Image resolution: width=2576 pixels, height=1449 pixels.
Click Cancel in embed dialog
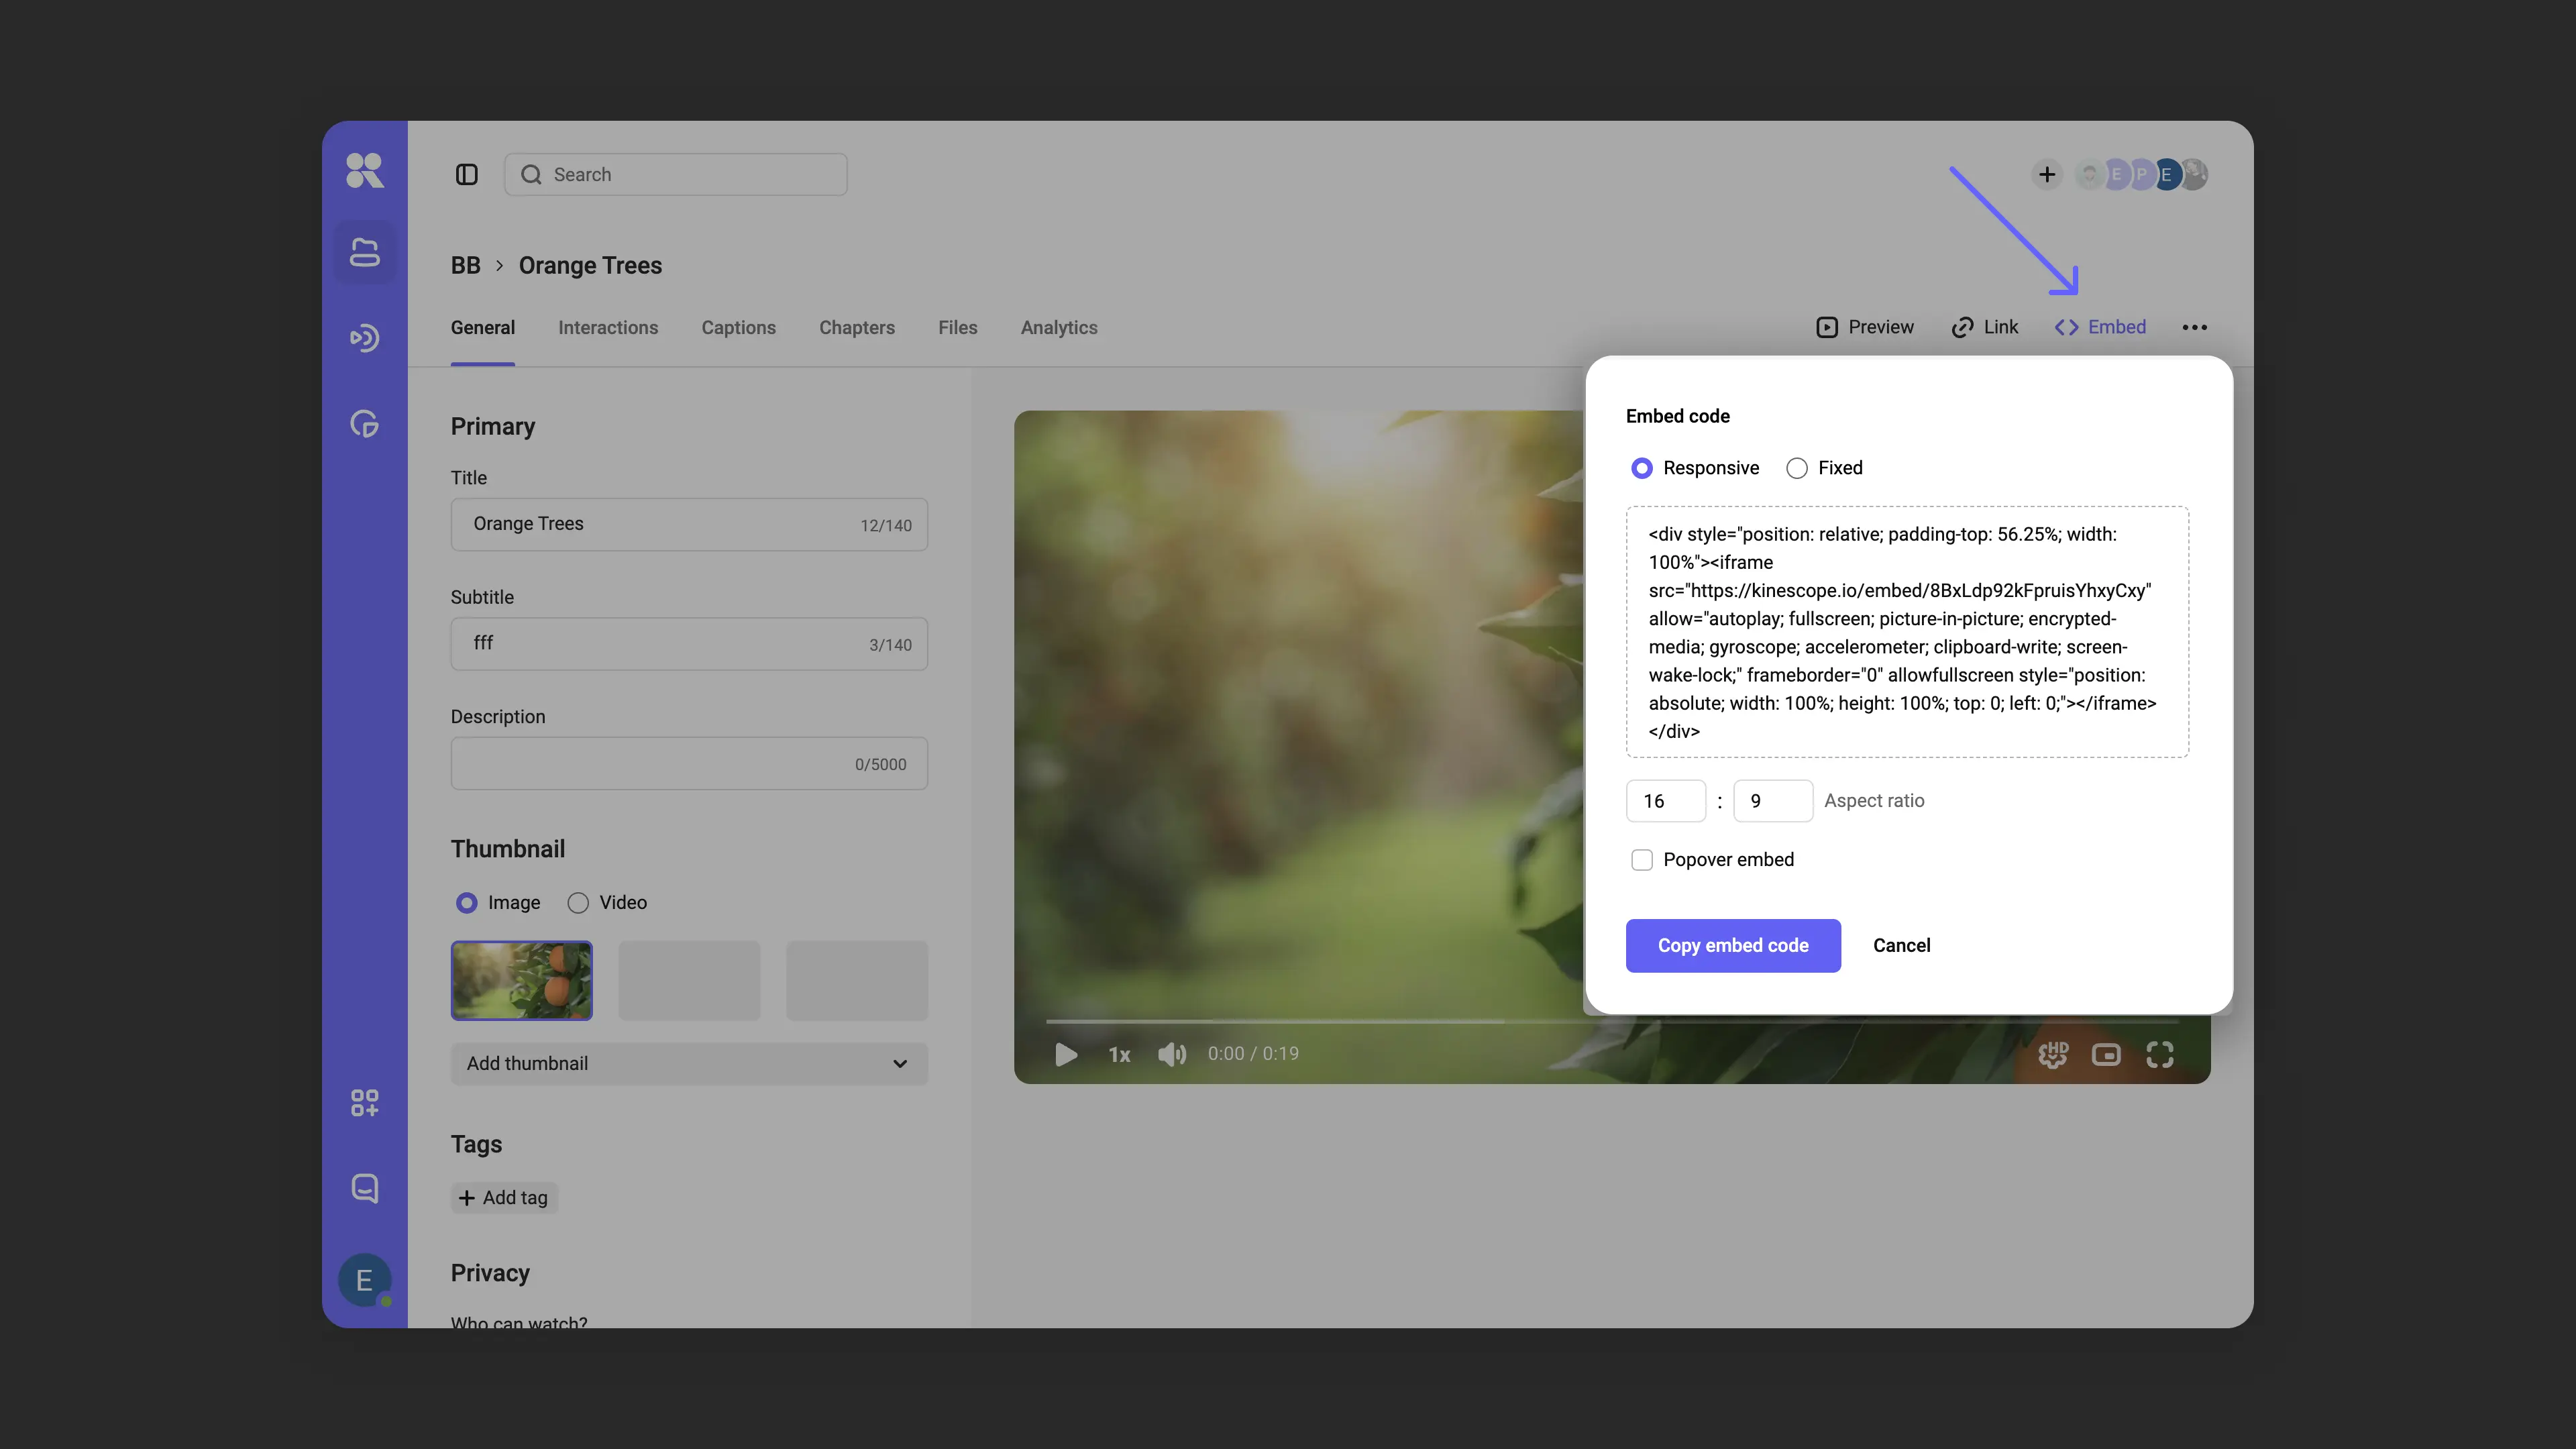(1901, 946)
